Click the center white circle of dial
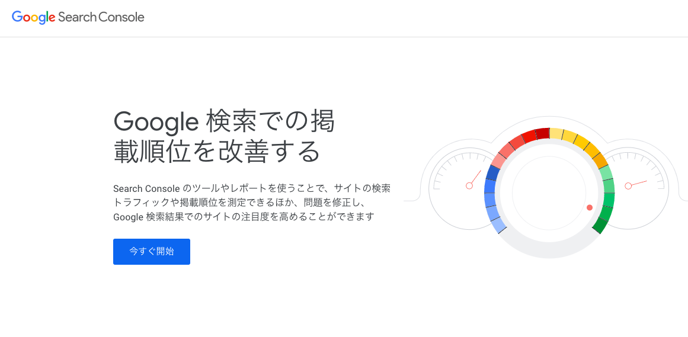Viewport: 688px width, 337px height. tap(549, 193)
